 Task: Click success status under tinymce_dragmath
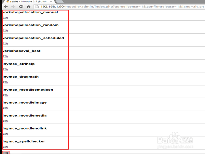point(5,82)
